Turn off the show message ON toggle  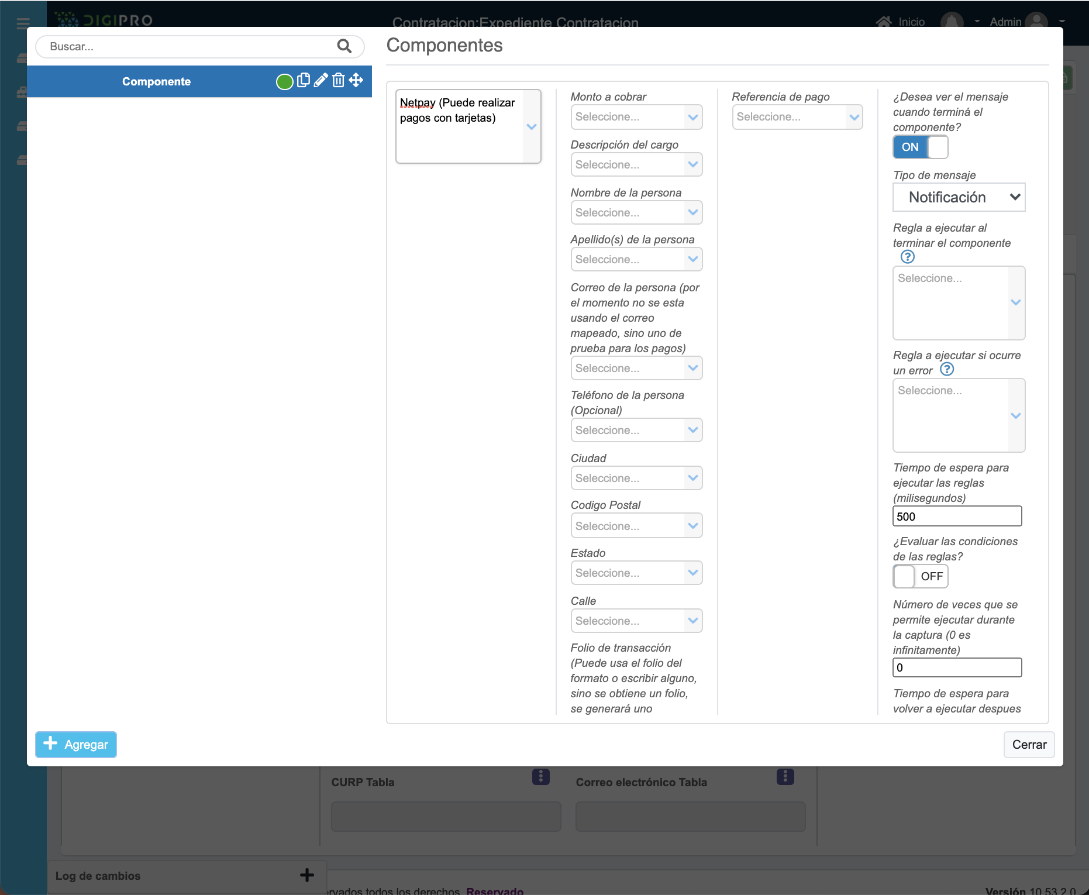tap(920, 147)
